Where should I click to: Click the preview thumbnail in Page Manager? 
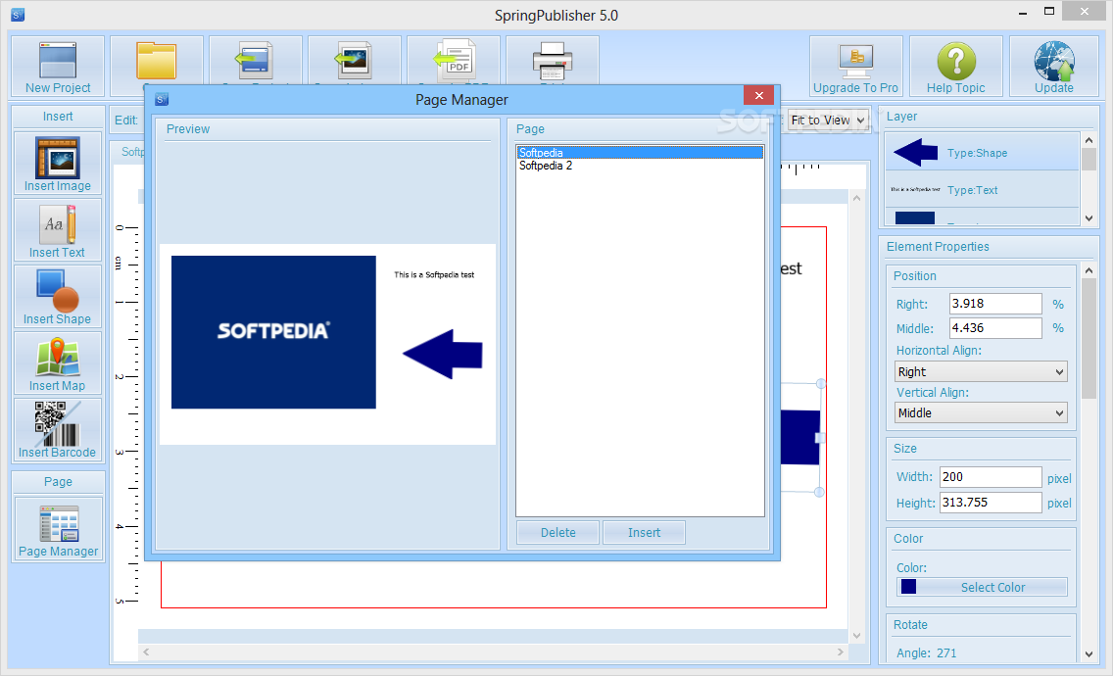pos(327,345)
